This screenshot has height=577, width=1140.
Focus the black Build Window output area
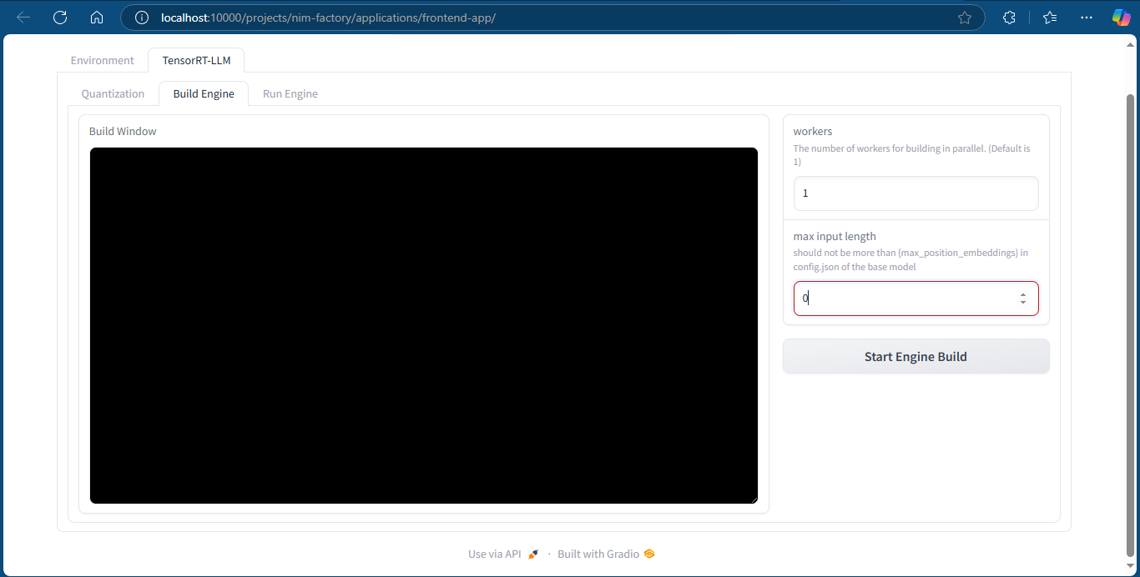click(423, 325)
